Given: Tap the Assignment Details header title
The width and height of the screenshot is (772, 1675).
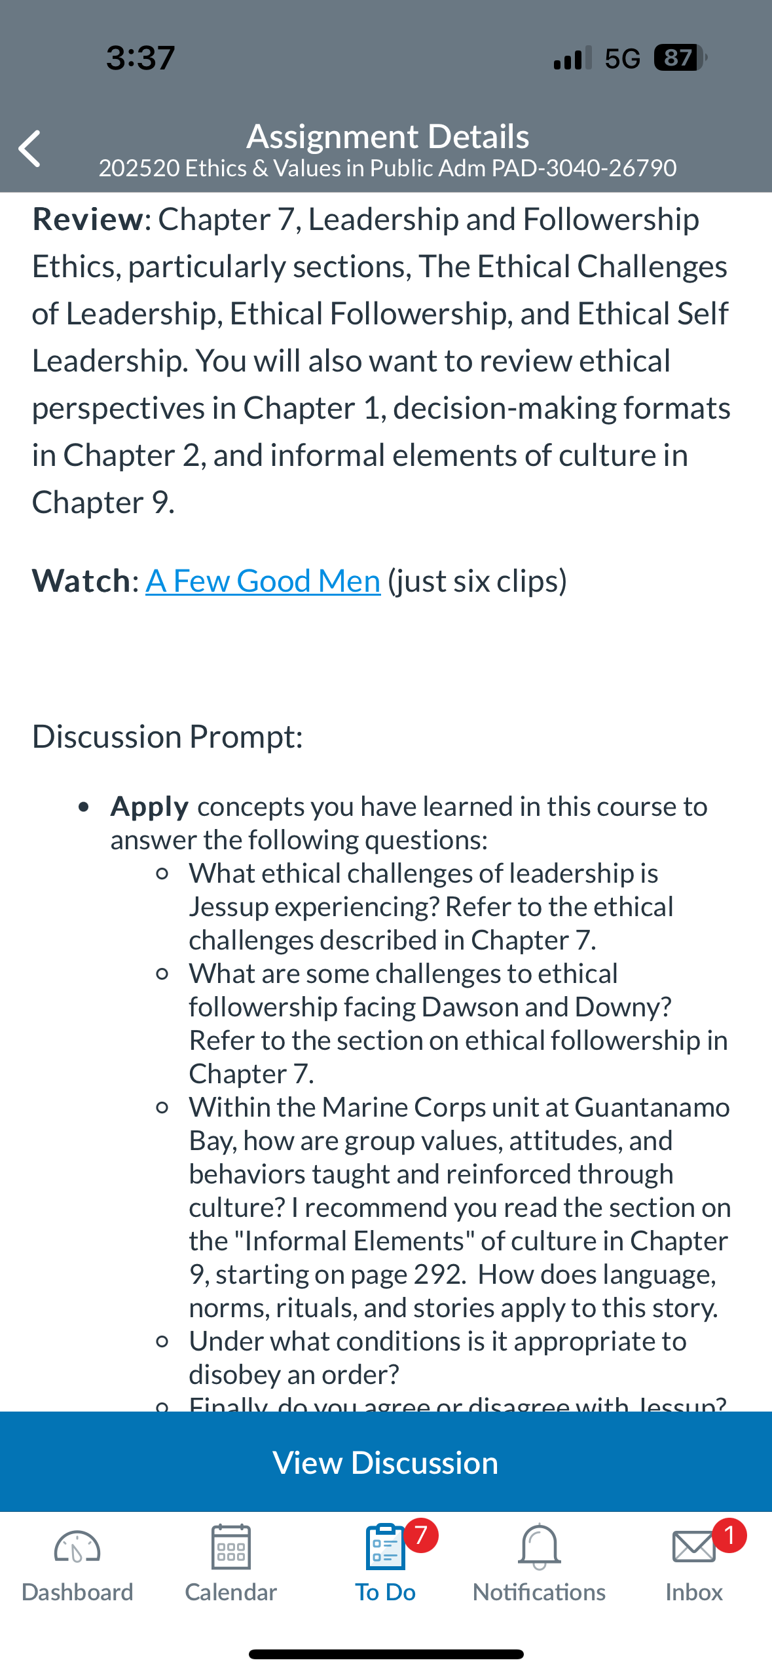Looking at the screenshot, I should pyautogui.click(x=388, y=136).
